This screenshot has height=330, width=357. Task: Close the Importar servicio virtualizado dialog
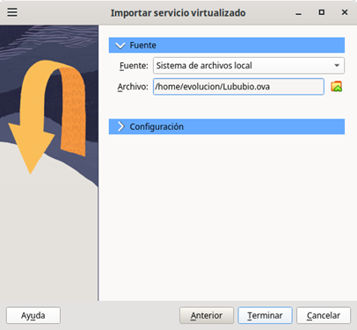(x=345, y=12)
